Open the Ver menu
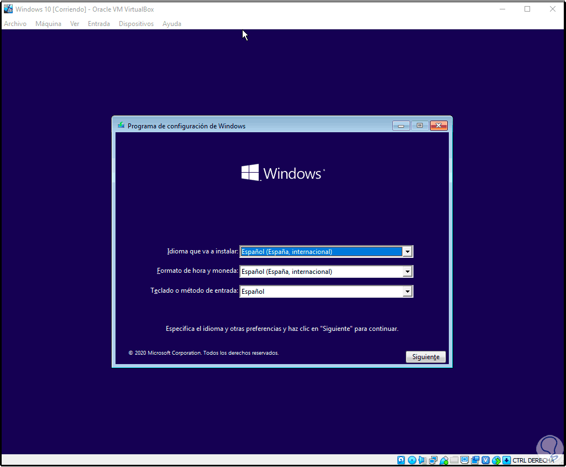Image resolution: width=566 pixels, height=467 pixels. (75, 23)
